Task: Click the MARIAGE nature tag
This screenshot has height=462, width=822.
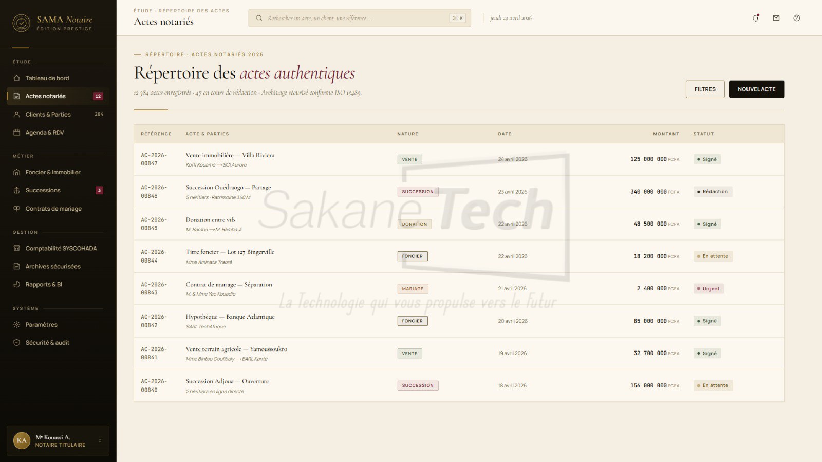Action: pos(413,289)
